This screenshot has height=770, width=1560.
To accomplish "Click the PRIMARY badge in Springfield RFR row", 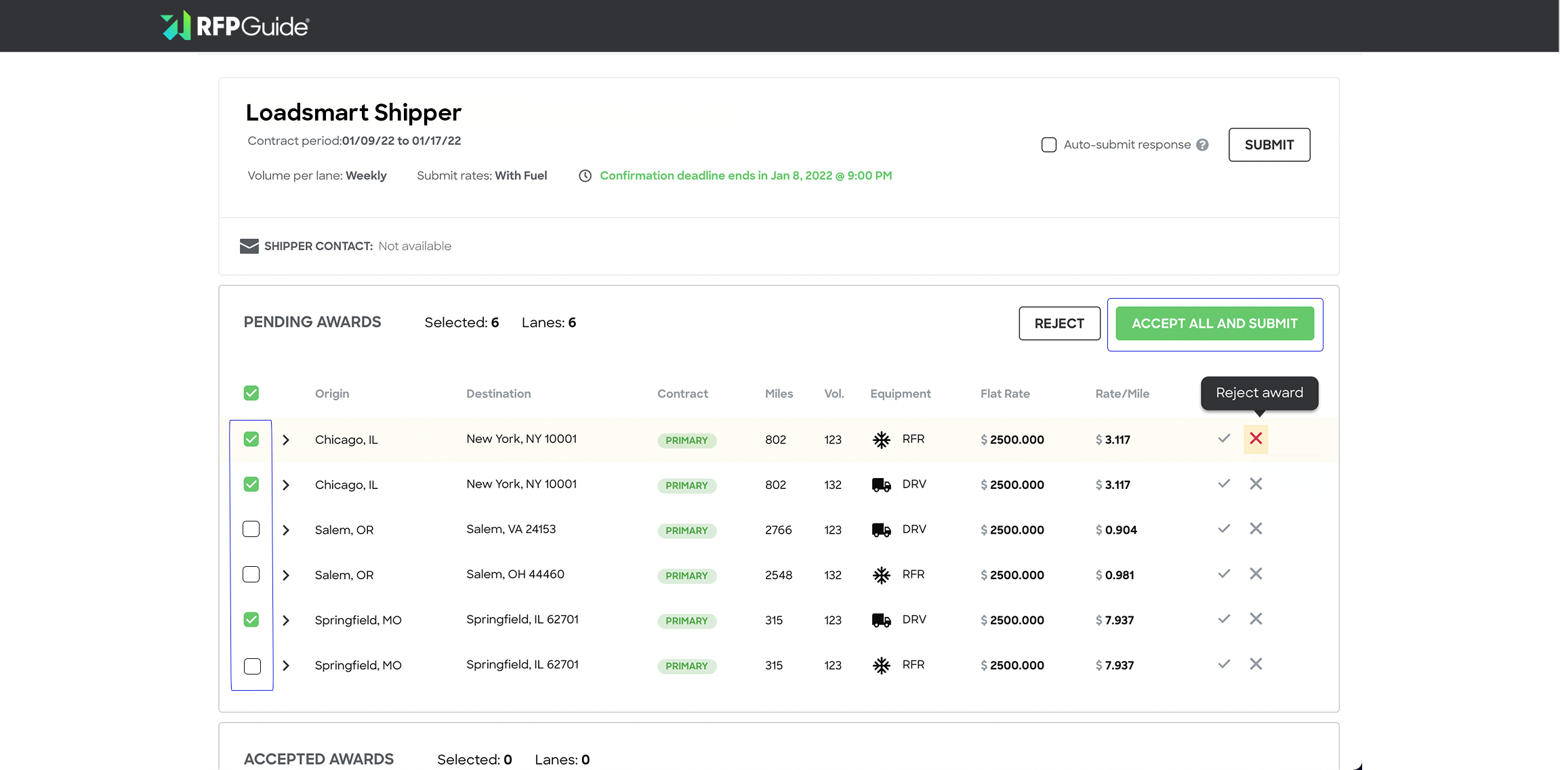I will click(x=686, y=666).
